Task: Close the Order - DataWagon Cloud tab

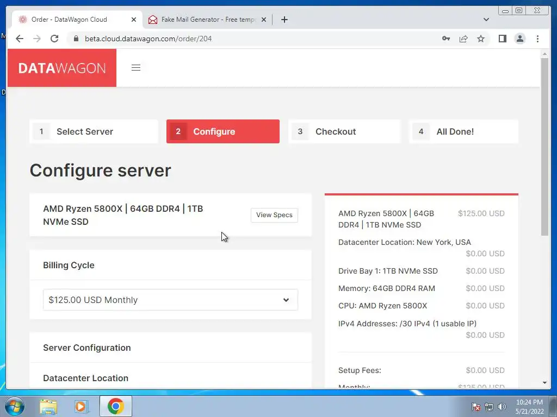Action: [134, 20]
